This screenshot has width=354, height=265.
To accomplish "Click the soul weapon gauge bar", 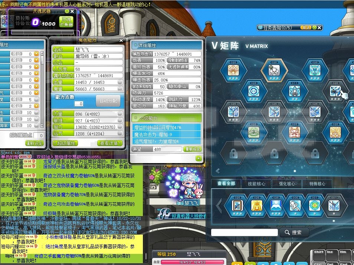I will [x=43, y=32].
